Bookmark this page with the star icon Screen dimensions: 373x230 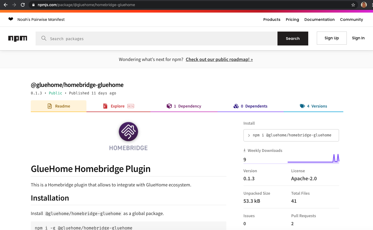(353, 5)
